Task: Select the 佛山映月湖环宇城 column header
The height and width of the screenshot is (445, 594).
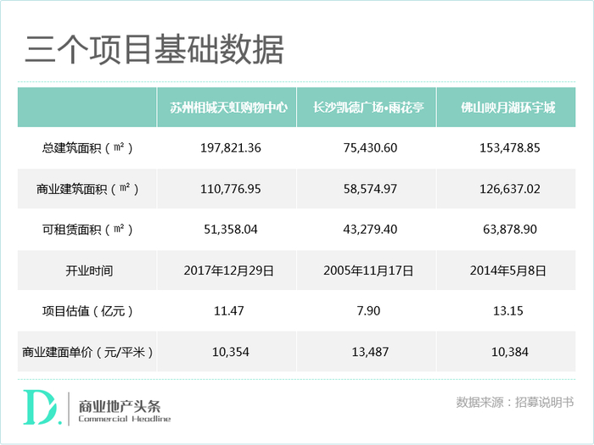Action: coord(508,108)
